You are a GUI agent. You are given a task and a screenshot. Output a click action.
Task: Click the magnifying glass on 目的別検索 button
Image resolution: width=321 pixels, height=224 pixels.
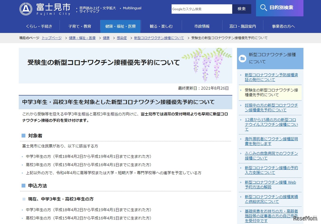click(263, 8)
